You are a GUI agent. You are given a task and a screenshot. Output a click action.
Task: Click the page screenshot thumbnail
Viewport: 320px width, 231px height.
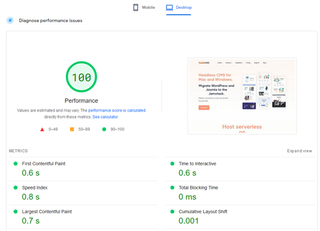pos(242,96)
